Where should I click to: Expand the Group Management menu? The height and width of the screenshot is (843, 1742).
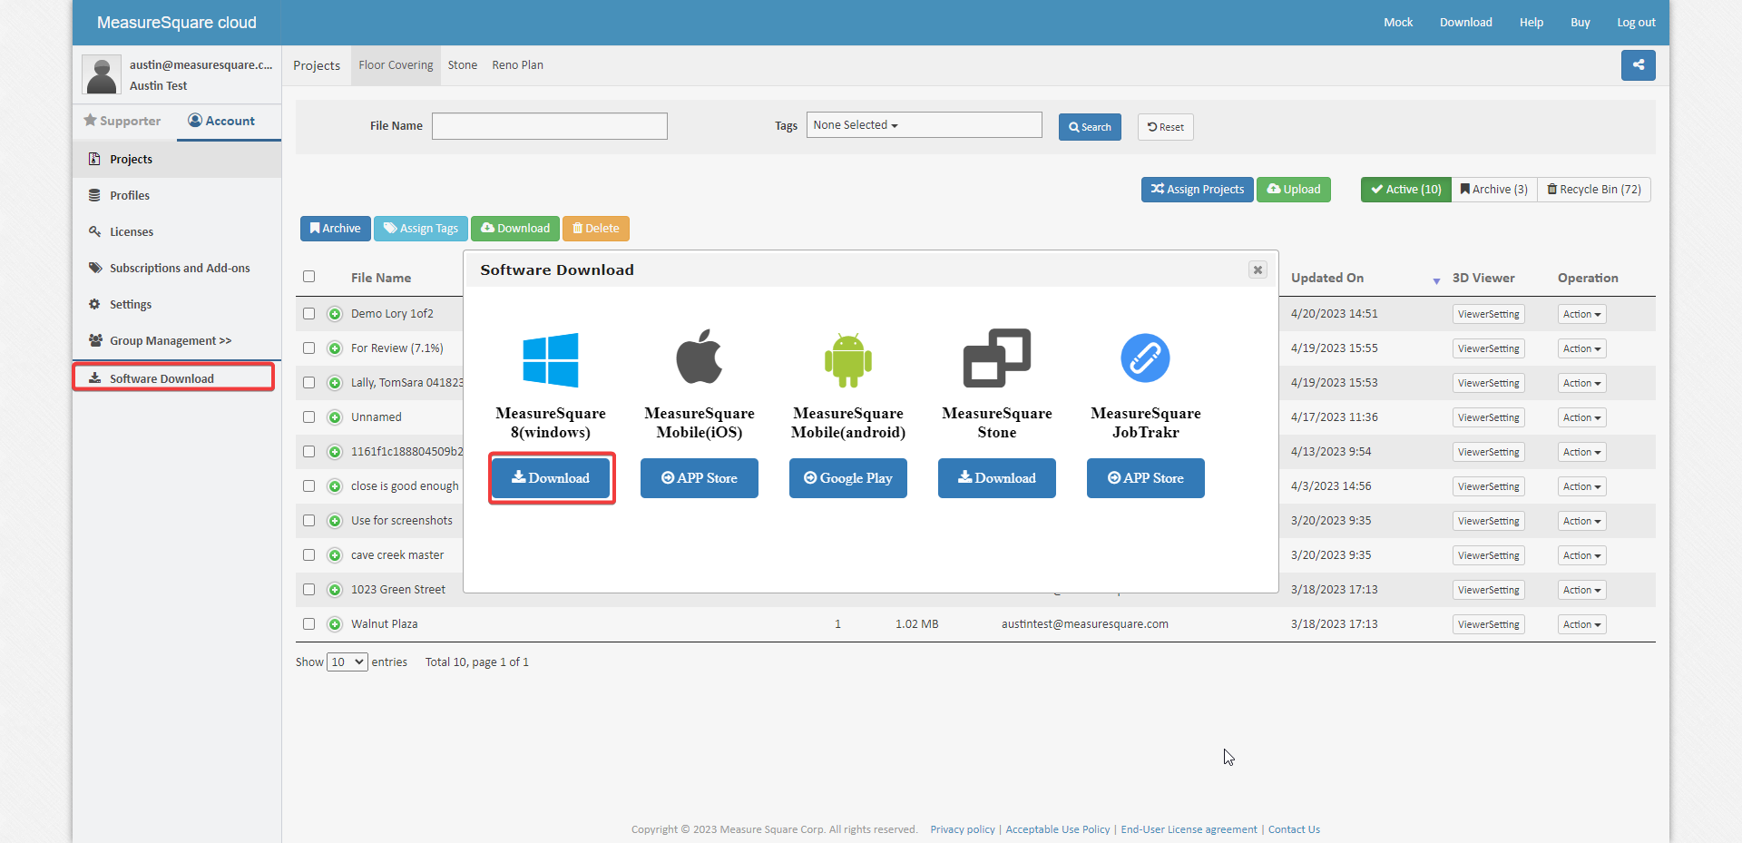click(171, 341)
